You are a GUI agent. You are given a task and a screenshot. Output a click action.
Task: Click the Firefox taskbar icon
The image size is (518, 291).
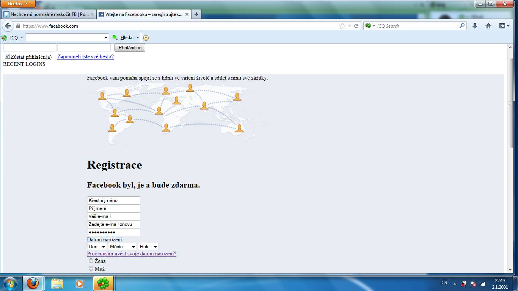point(33,283)
